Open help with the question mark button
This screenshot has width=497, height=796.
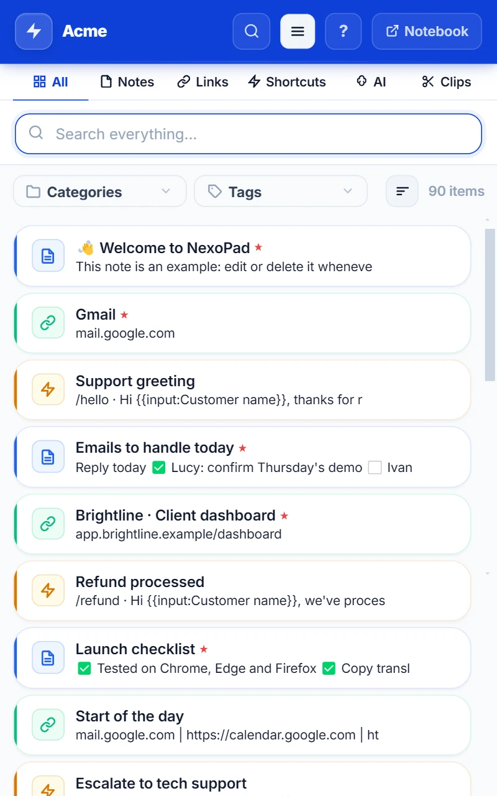pos(344,31)
